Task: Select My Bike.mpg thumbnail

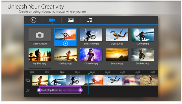Action: click(x=40, y=55)
